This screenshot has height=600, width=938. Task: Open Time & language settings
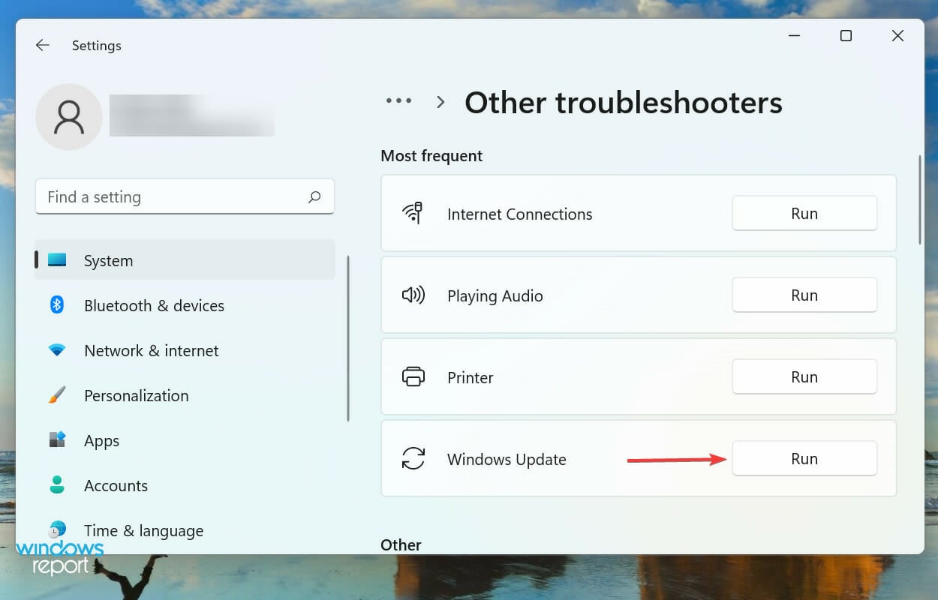pyautogui.click(x=143, y=530)
